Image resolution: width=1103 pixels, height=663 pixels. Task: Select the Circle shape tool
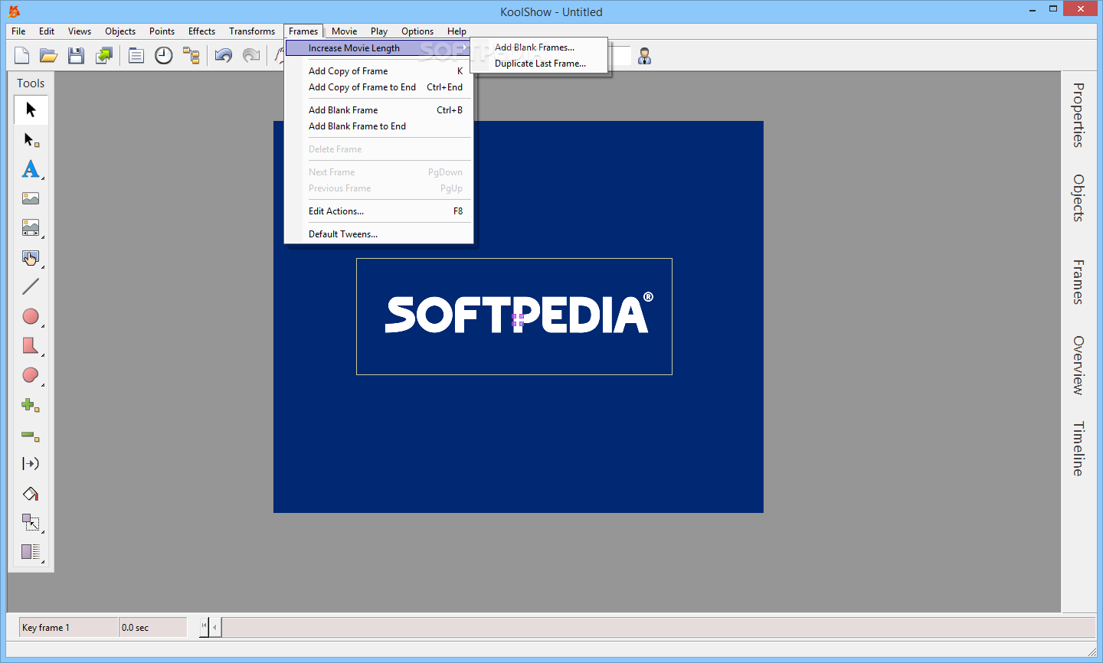tap(31, 316)
